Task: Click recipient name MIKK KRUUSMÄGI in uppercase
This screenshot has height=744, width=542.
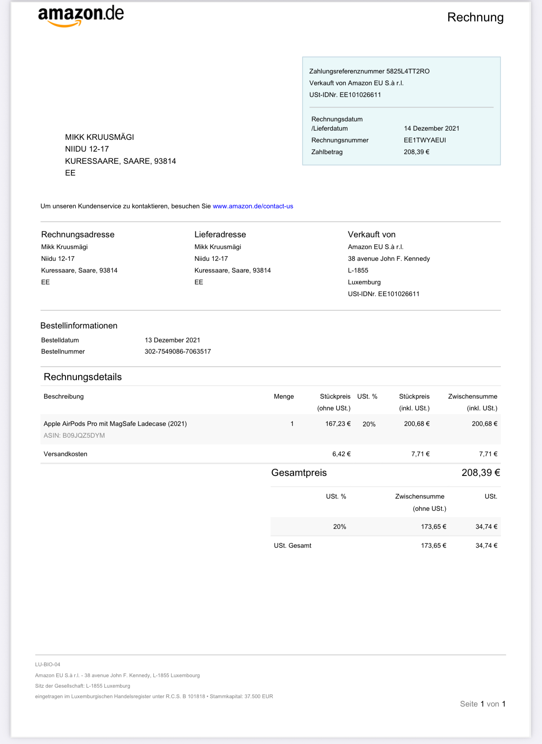Action: pyautogui.click(x=100, y=137)
